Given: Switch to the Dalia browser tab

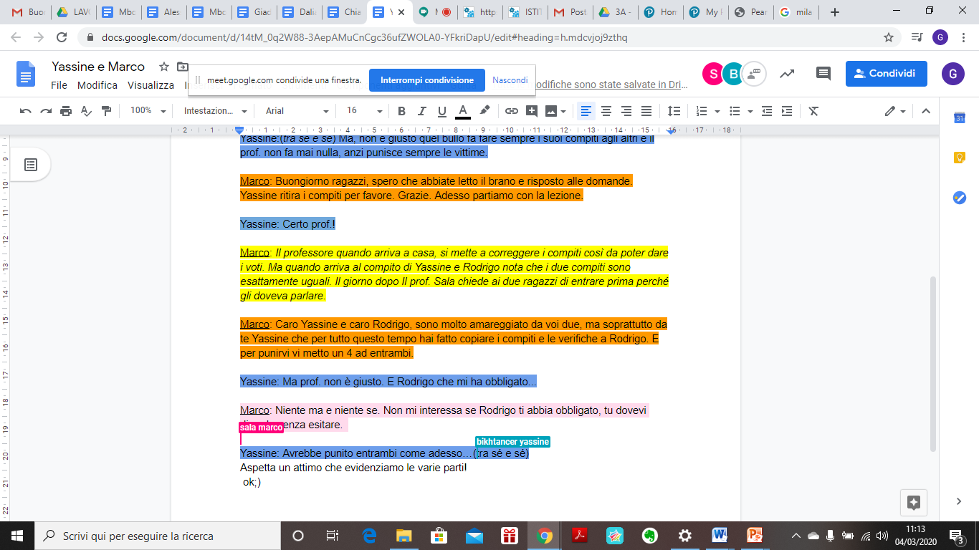Looking at the screenshot, I should point(300,12).
